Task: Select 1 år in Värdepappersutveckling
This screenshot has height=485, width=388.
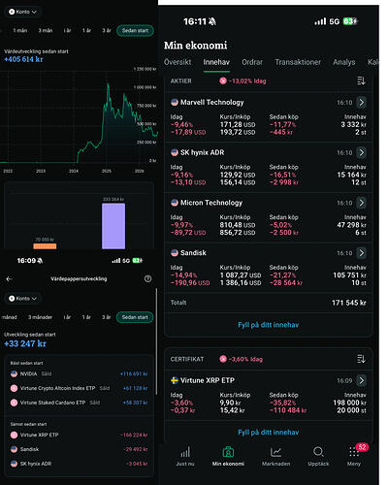Action: coord(86,317)
